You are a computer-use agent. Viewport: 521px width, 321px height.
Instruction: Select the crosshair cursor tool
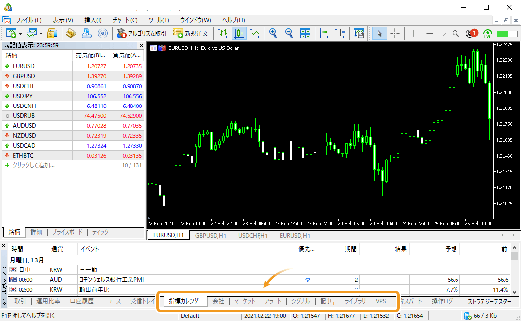395,33
